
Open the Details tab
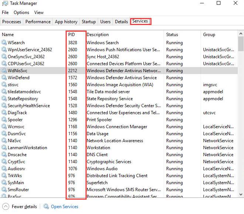click(121, 22)
